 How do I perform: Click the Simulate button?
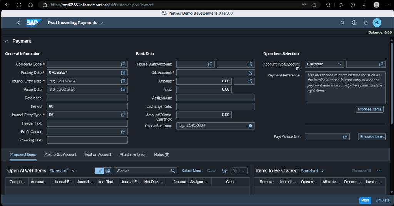(382, 200)
